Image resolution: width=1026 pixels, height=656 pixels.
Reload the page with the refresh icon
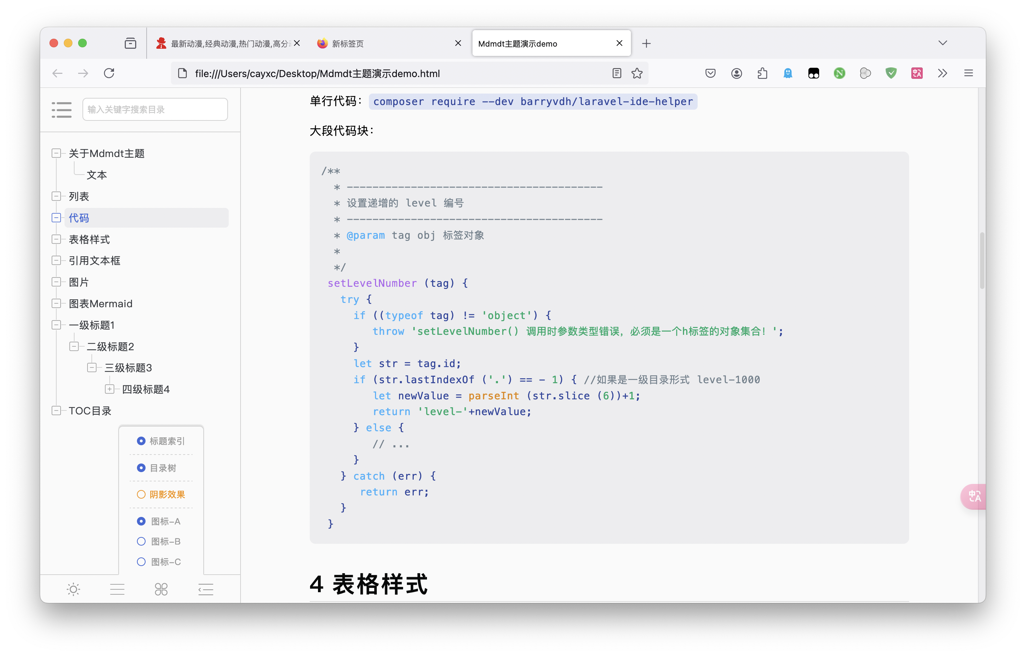109,73
